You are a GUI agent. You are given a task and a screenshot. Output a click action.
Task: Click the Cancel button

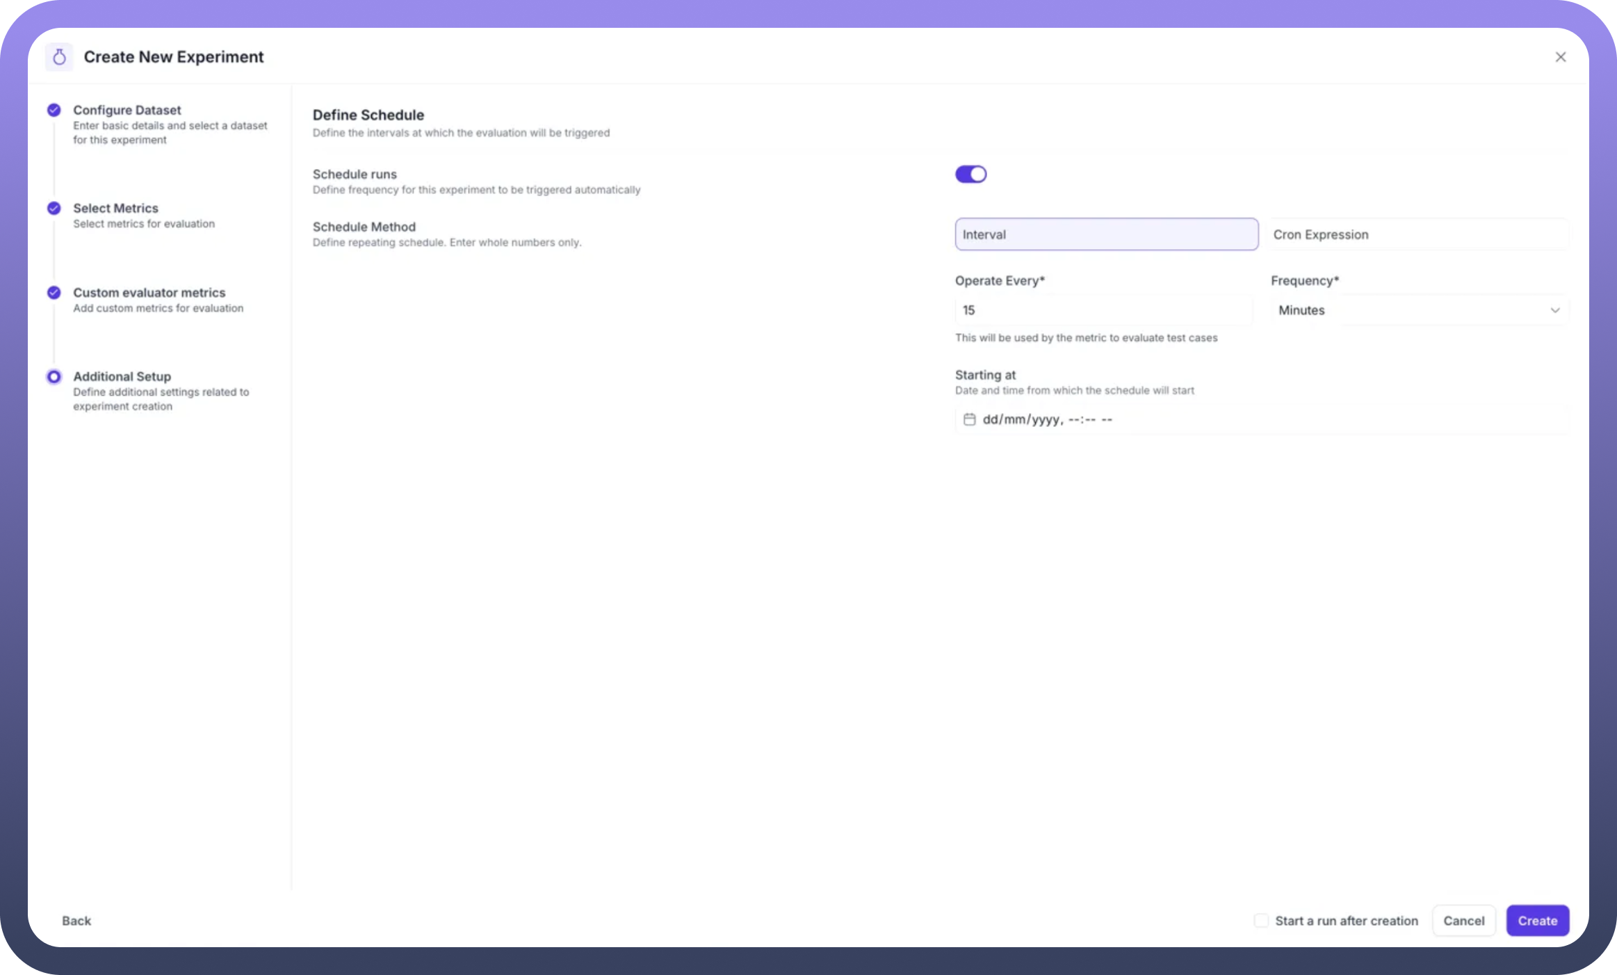point(1463,921)
